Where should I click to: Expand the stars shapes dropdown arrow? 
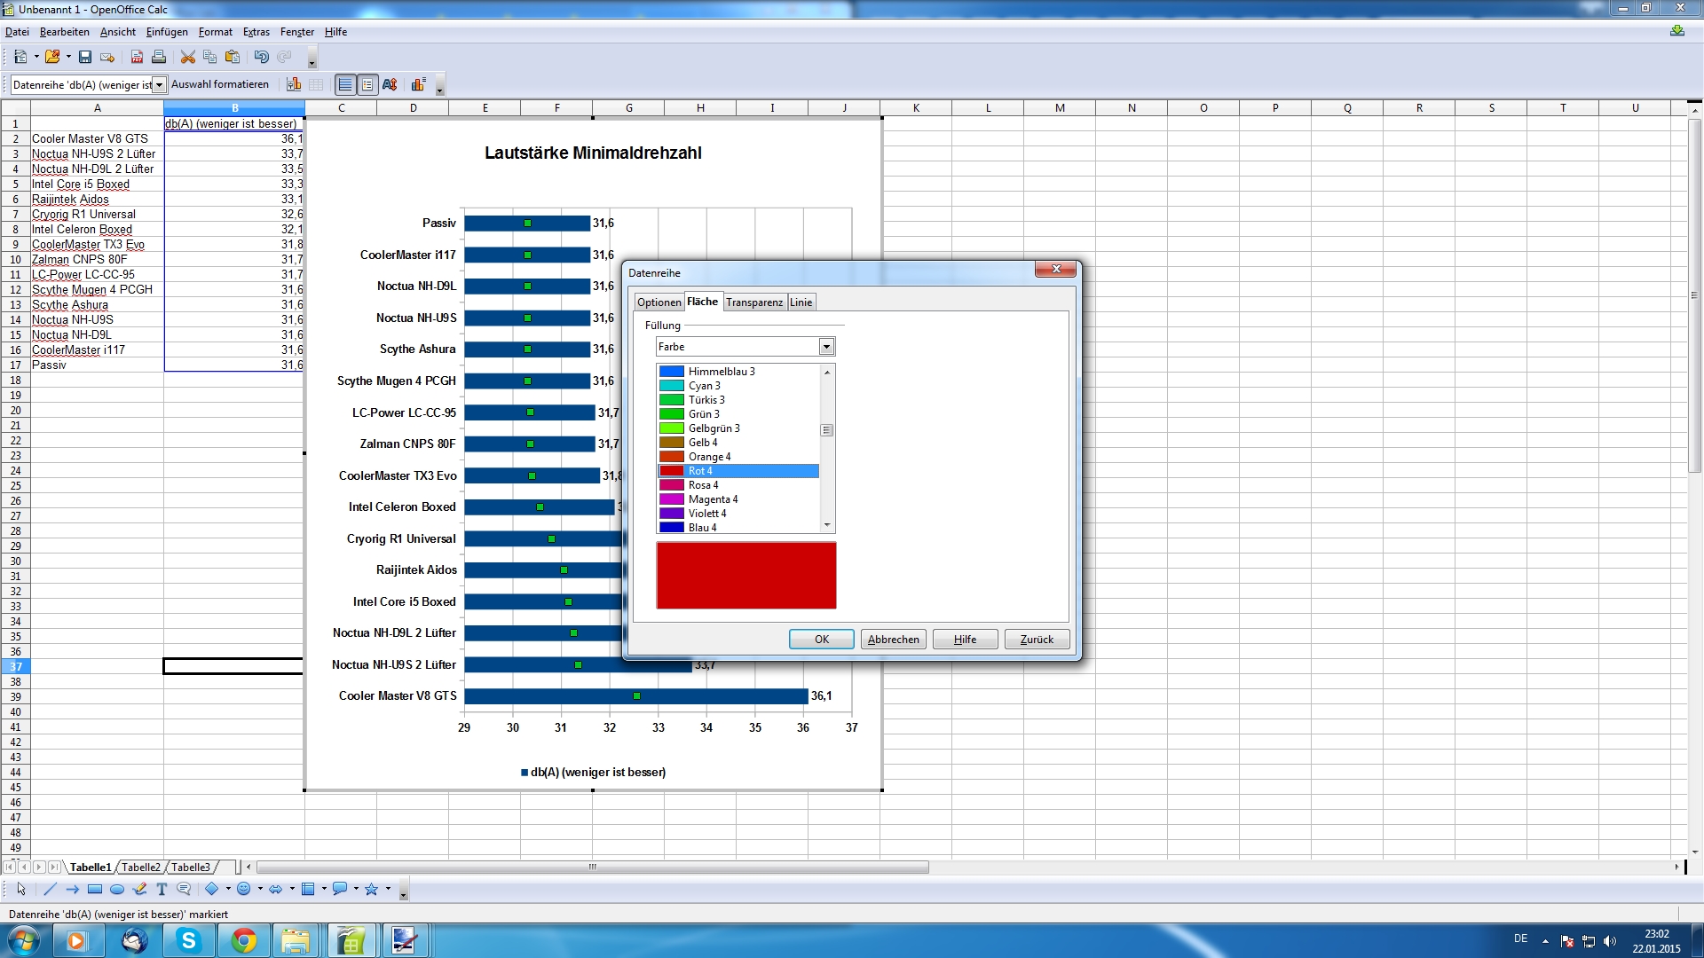[388, 889]
